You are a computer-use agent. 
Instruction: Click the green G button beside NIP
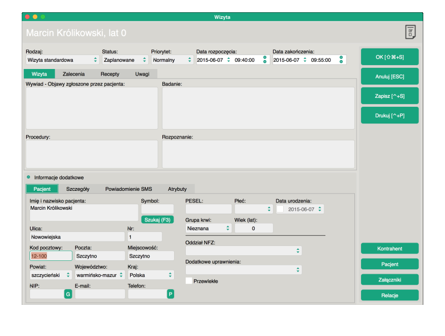(68, 294)
